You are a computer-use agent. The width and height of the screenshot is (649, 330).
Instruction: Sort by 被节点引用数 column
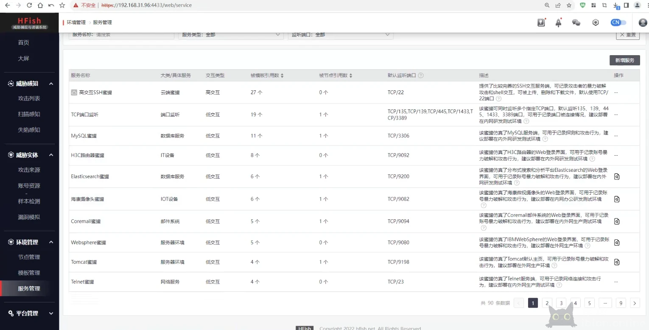[351, 76]
